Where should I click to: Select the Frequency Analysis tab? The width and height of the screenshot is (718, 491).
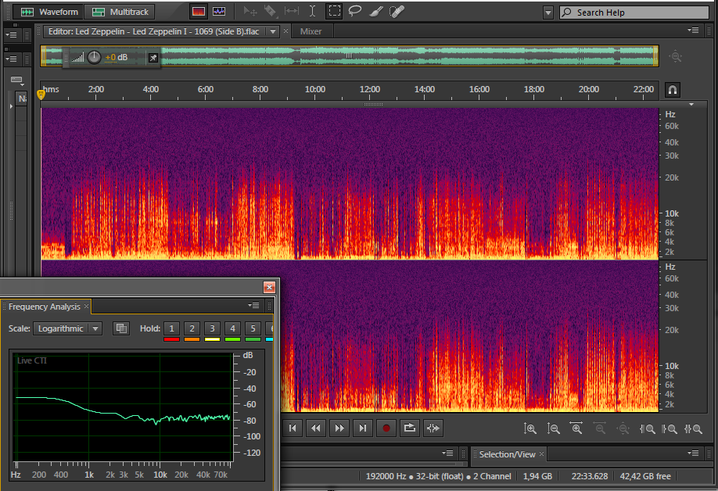point(44,306)
